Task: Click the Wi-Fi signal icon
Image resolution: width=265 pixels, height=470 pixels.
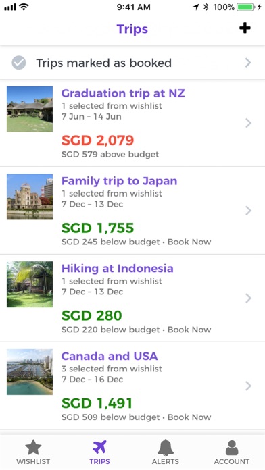Action: (24, 7)
